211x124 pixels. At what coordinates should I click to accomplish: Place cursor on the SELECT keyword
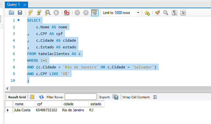pos(34,20)
